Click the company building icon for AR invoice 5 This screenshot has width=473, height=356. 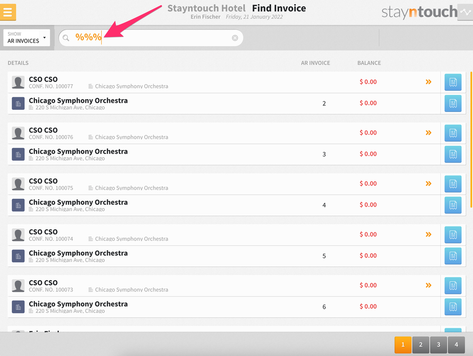tap(18, 256)
